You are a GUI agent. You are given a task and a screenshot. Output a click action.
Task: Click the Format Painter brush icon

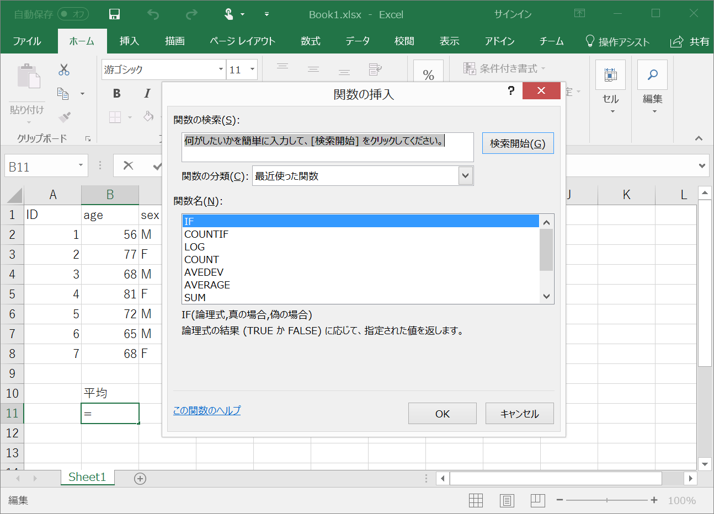63,117
